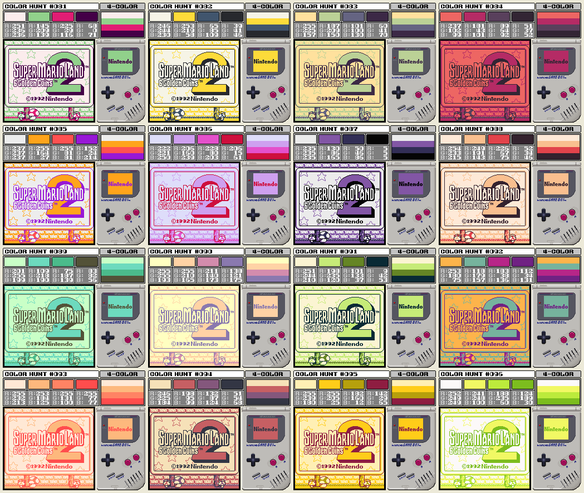
Task: Click the 'COLOR HUNT #081' title
Action: tap(36, 6)
